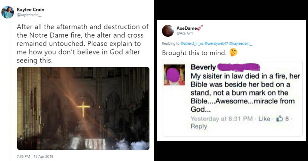Open the @wendyweb47 mention
Image resolution: width=308 pixels, height=161 pixels.
tap(216, 44)
